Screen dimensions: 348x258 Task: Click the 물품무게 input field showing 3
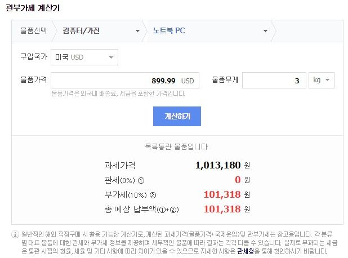point(274,80)
